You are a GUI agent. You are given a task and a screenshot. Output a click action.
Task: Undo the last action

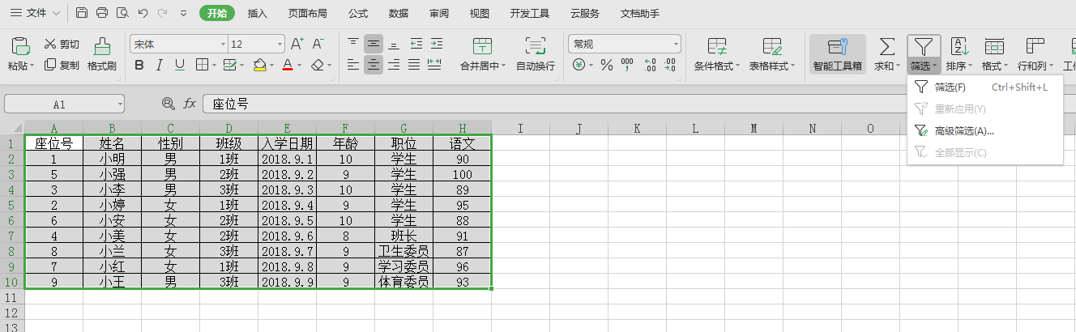(143, 13)
